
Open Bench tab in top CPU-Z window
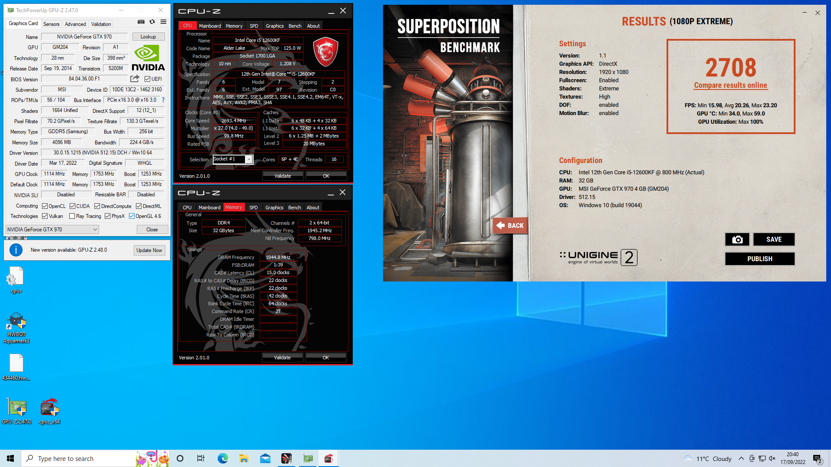pos(295,26)
